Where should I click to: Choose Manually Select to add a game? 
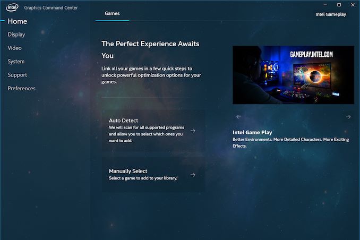pos(153,175)
